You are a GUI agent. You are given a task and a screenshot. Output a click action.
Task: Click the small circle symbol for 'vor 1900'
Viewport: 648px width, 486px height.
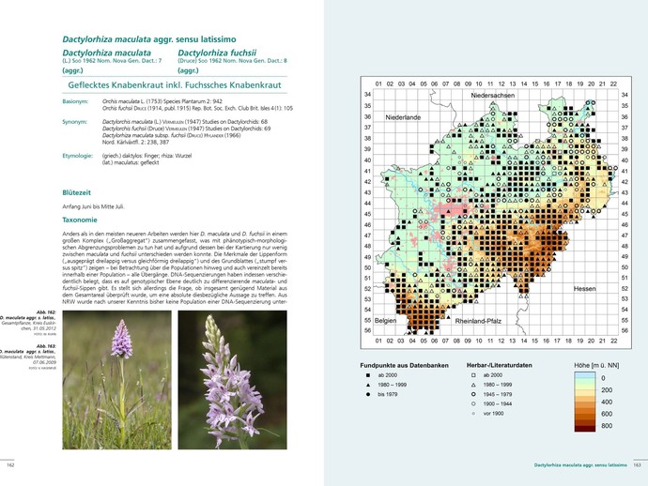point(473,414)
